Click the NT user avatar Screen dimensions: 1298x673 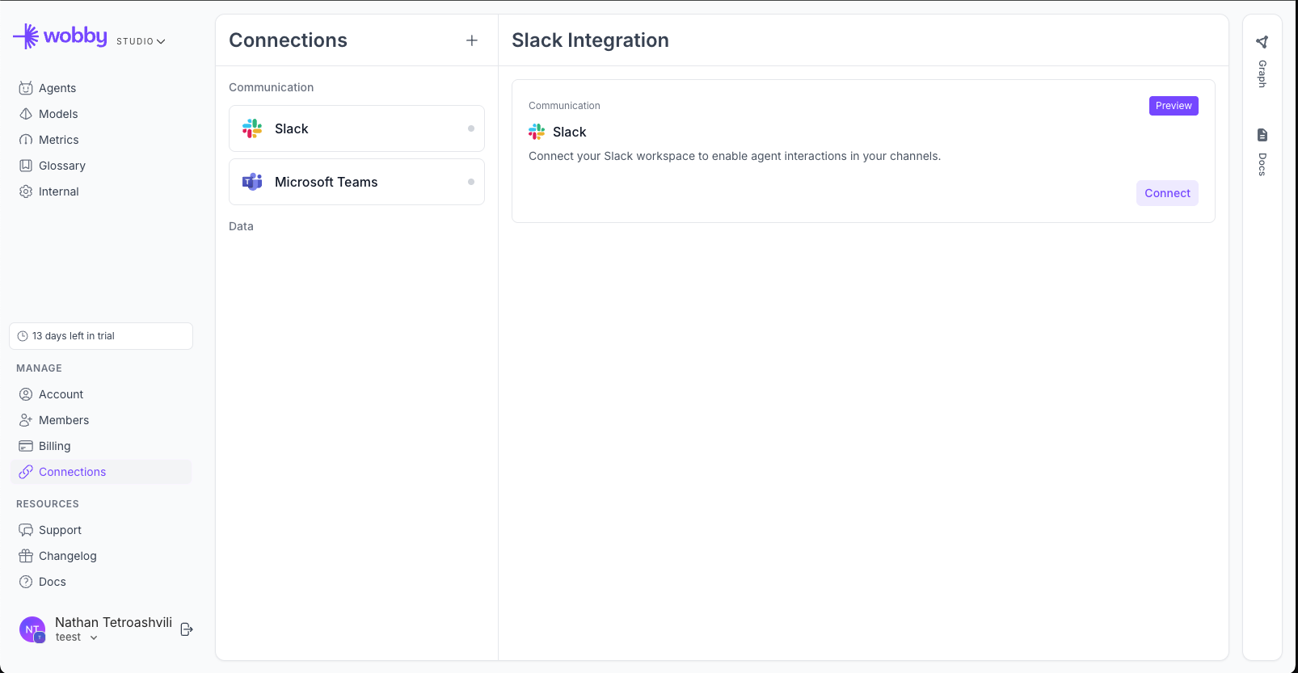32,629
